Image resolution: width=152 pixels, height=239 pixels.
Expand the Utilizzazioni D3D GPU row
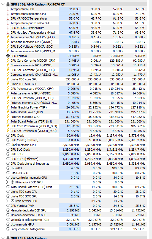(7, 182)
